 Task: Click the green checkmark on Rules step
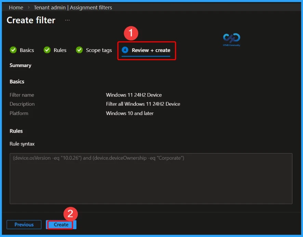click(x=47, y=50)
